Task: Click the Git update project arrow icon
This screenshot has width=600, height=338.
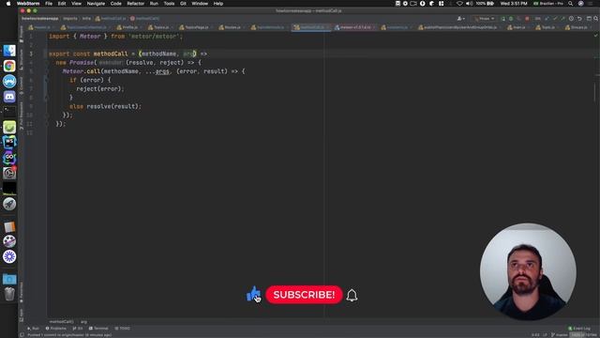Action: (547, 19)
